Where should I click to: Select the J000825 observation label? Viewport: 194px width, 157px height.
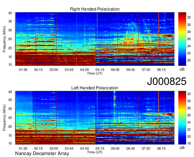coord(167,81)
